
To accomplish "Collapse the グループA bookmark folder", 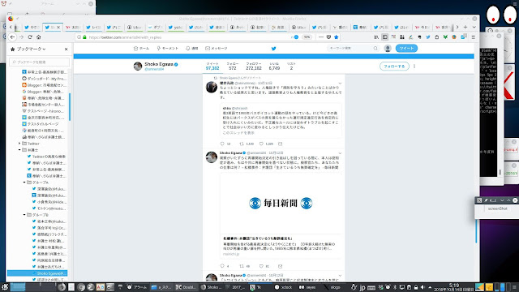I will pyautogui.click(x=24, y=182).
